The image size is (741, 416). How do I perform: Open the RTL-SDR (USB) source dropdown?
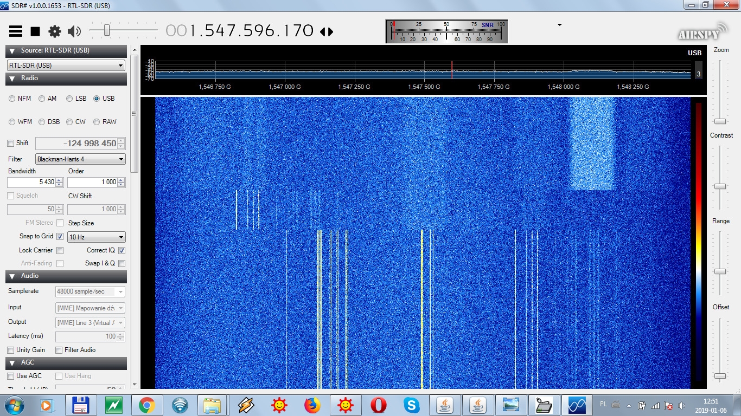tap(66, 65)
